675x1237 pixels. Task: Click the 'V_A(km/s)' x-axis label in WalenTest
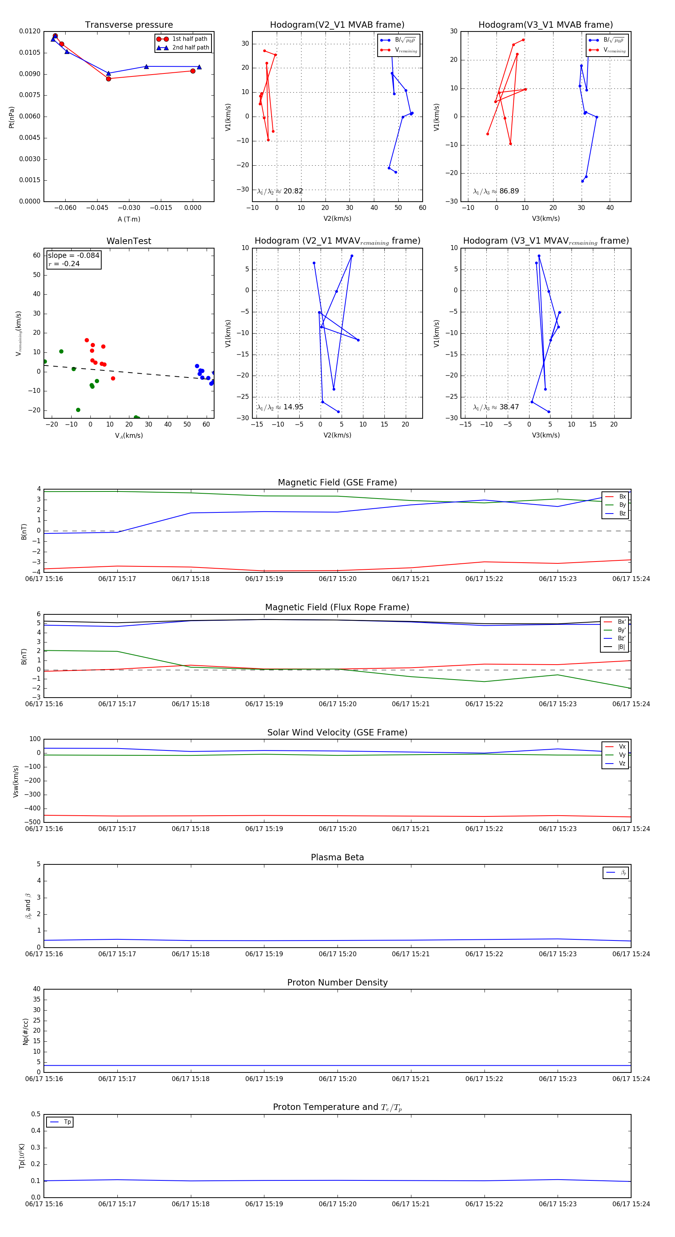click(x=129, y=436)
